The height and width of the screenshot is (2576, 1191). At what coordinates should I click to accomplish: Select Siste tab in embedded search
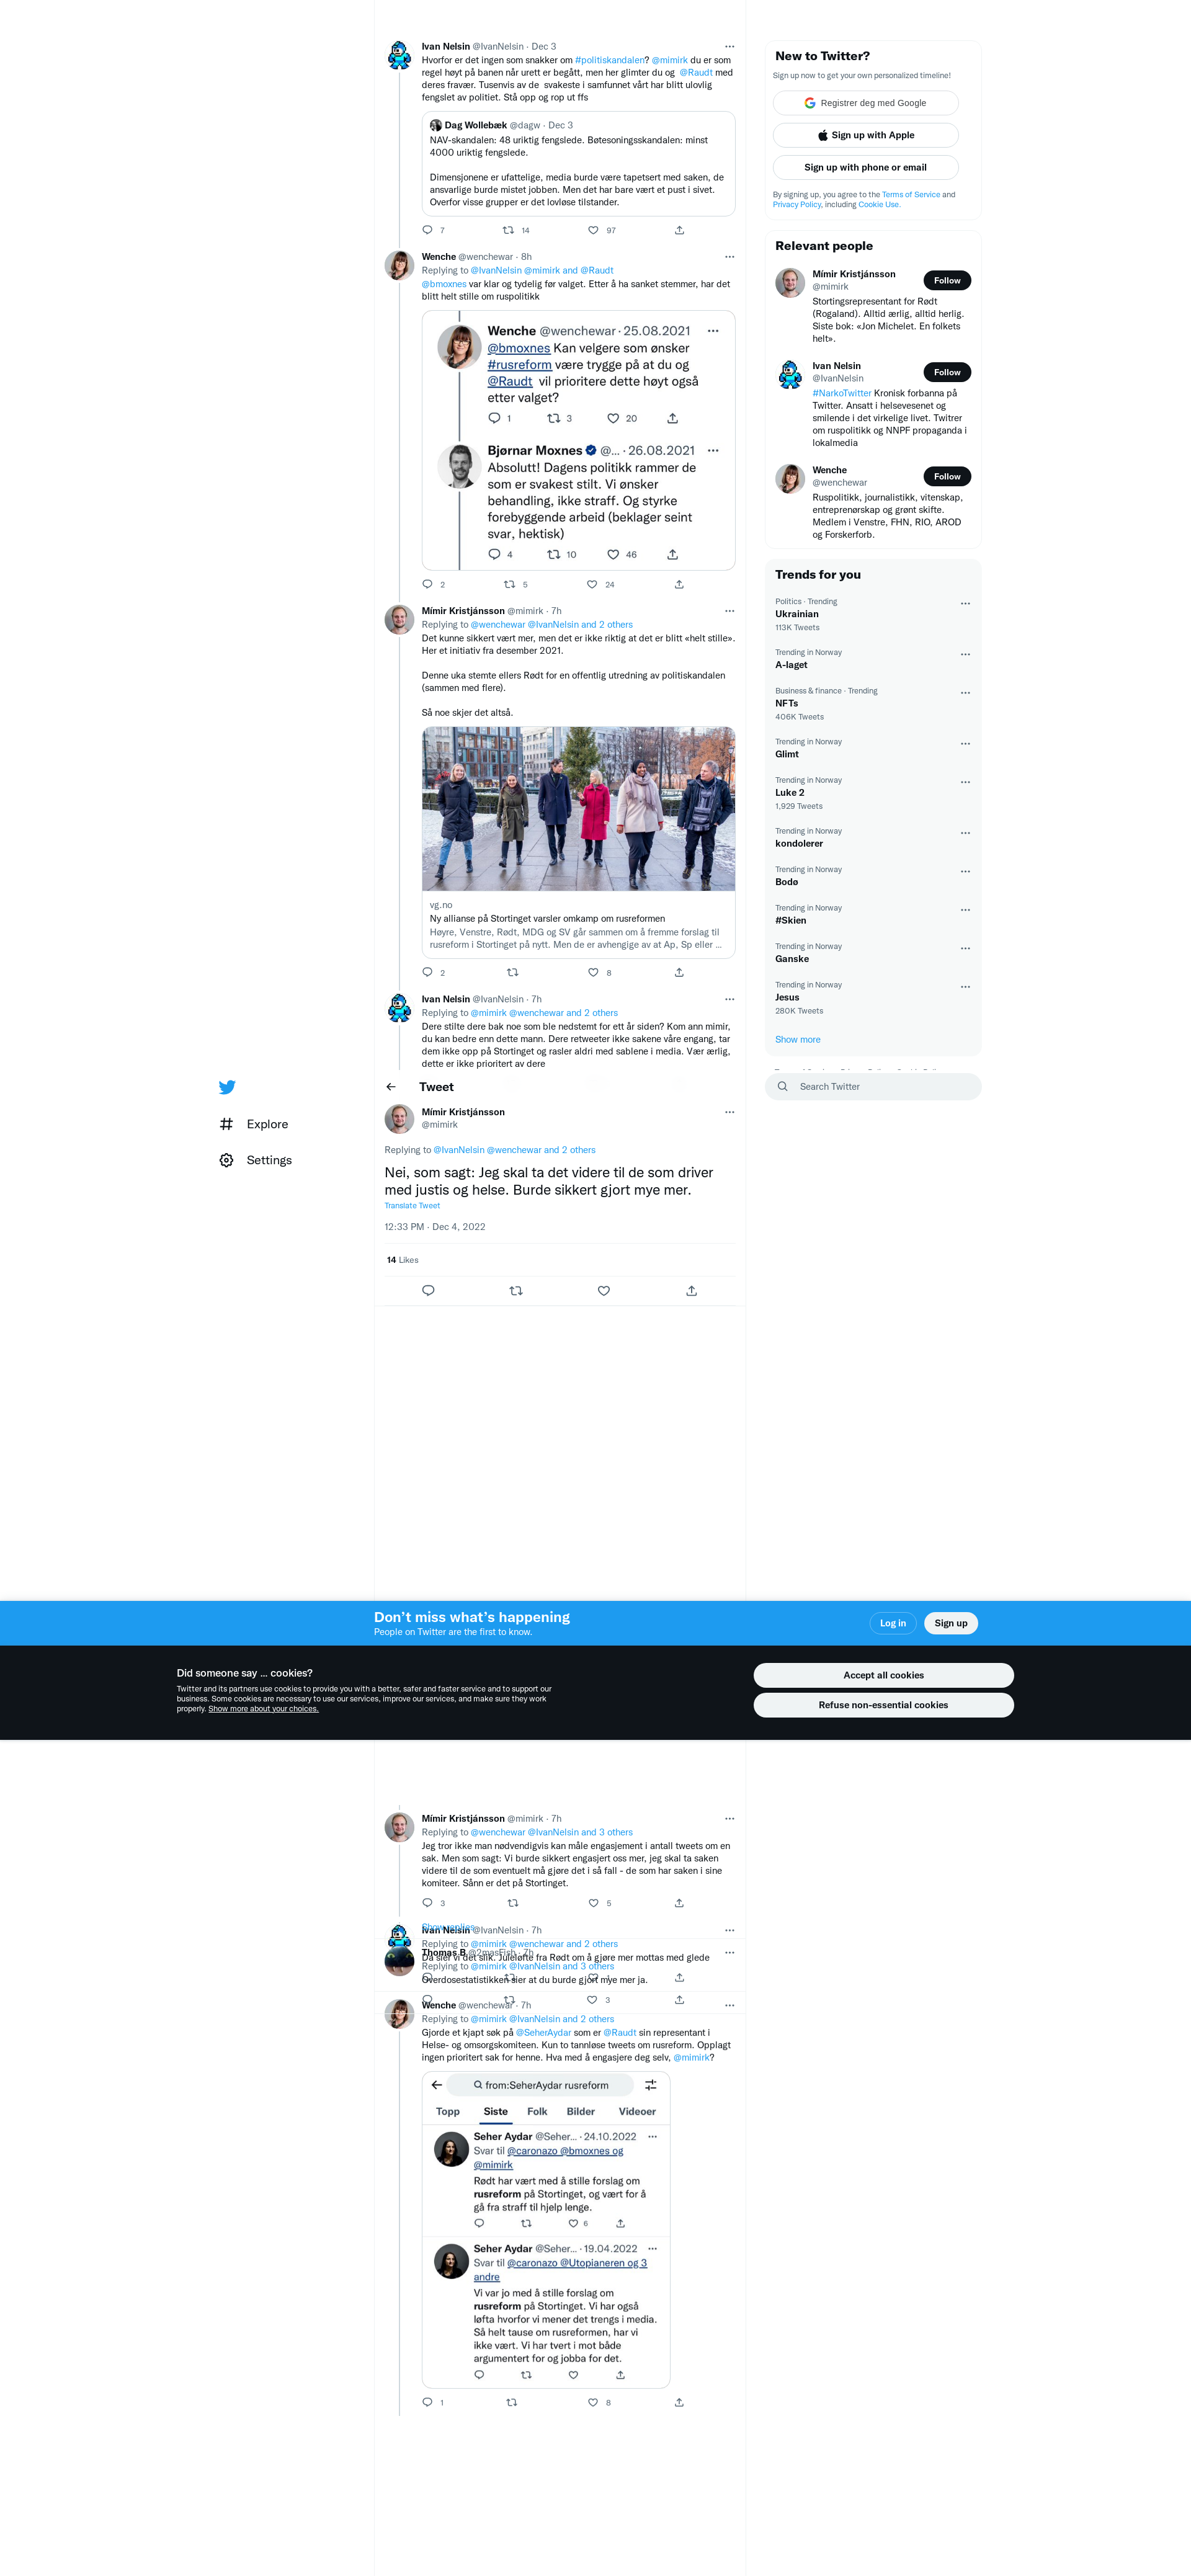point(495,2111)
